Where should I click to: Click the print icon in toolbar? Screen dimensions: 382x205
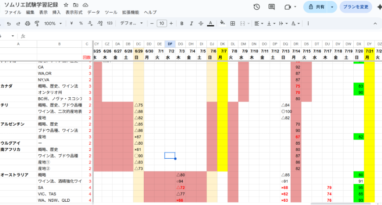click(27, 23)
